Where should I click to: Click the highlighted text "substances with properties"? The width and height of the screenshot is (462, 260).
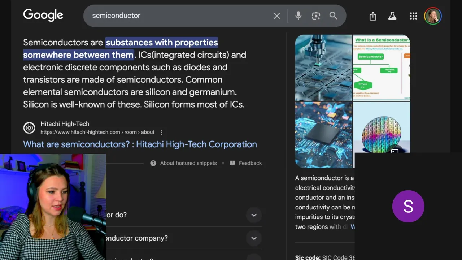tap(162, 43)
